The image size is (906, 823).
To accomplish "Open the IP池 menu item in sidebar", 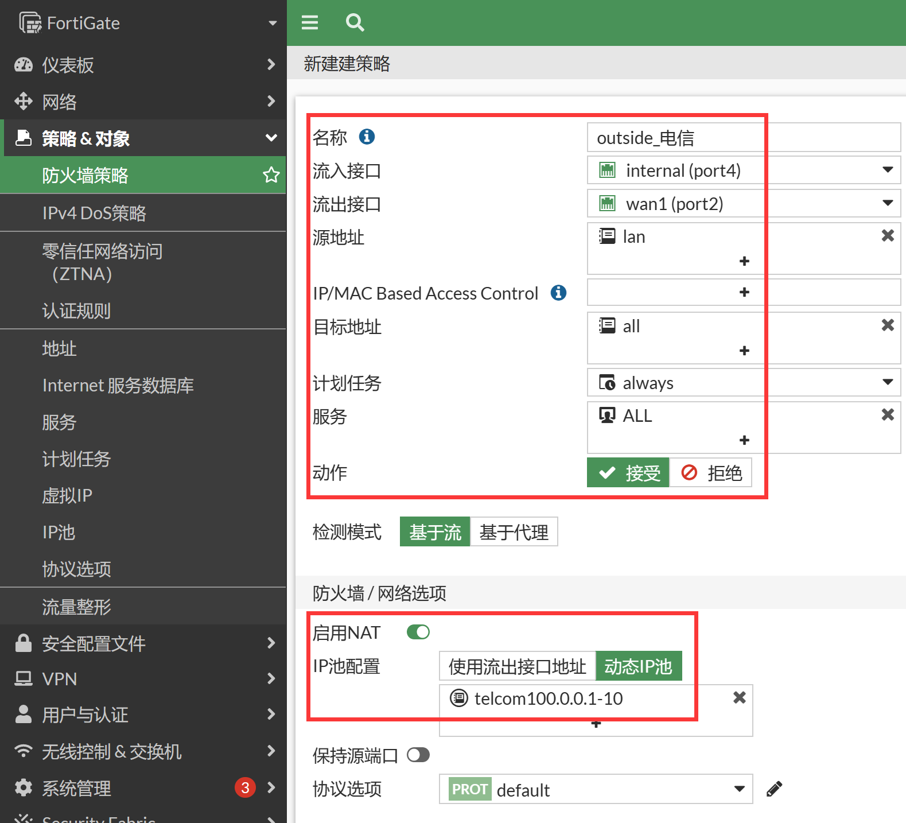I will click(x=59, y=532).
